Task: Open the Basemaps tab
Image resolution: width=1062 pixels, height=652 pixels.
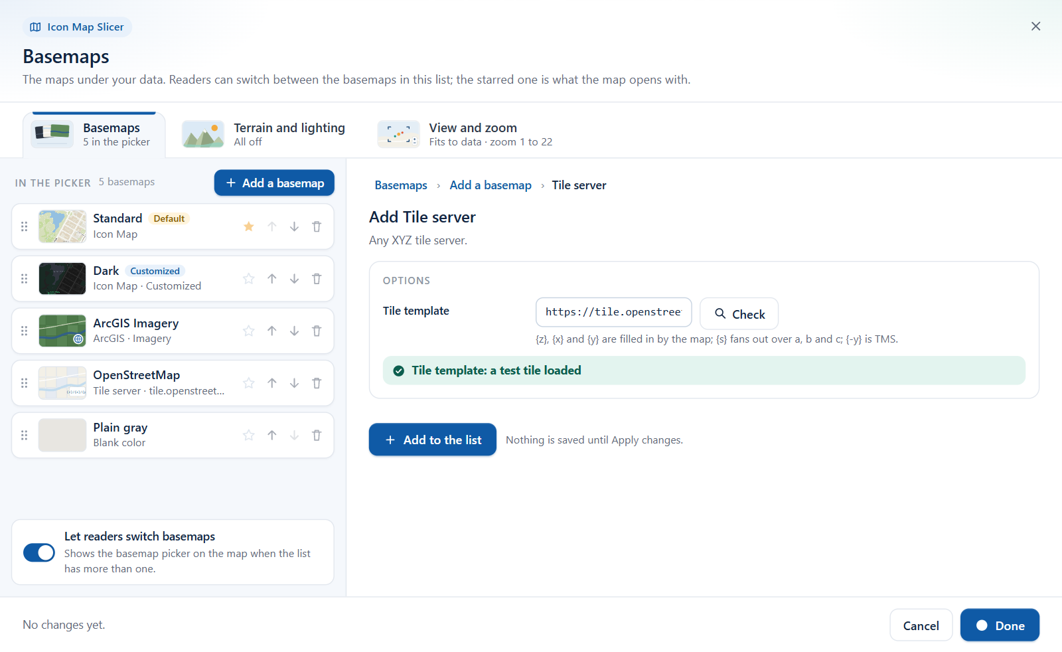Action: 94,135
